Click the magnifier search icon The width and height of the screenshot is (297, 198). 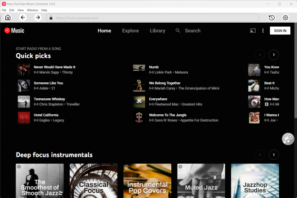pos(178,30)
